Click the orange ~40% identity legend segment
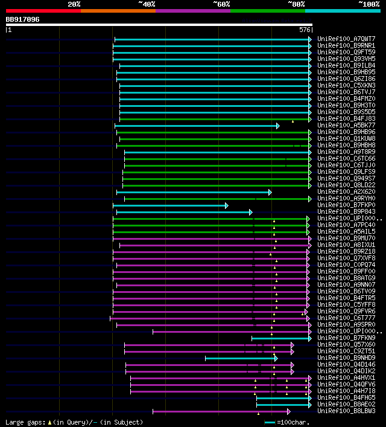Viewport: 386px width, 427px height. (118, 11)
